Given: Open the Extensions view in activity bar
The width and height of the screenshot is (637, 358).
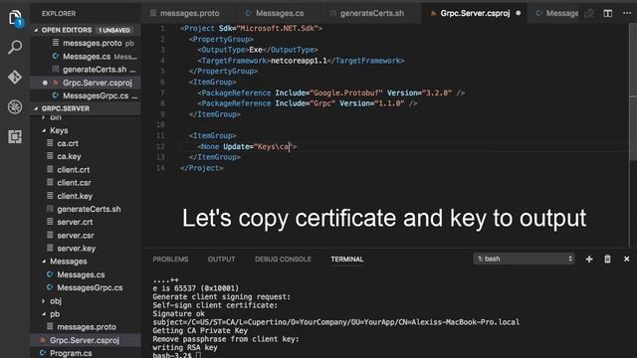Looking at the screenshot, I should (15, 137).
